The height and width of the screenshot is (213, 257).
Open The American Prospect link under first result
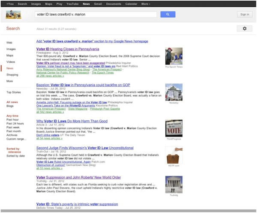[107, 70]
